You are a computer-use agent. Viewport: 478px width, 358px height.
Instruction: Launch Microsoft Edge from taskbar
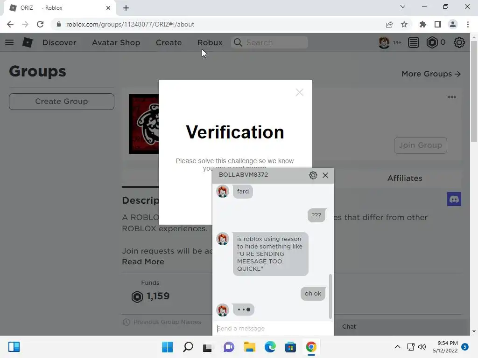270,347
